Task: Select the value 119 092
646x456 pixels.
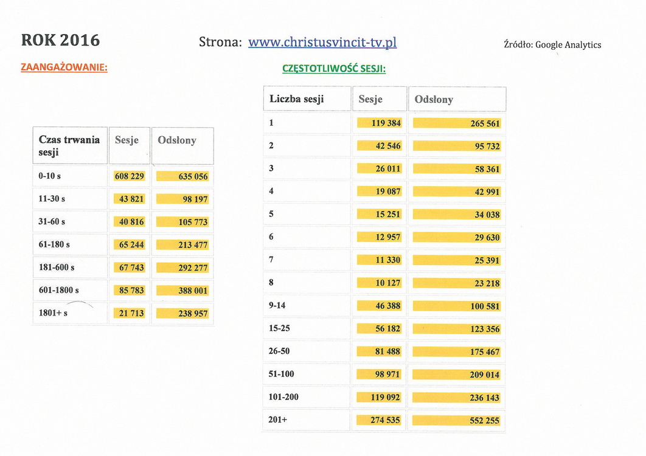Action: [385, 398]
